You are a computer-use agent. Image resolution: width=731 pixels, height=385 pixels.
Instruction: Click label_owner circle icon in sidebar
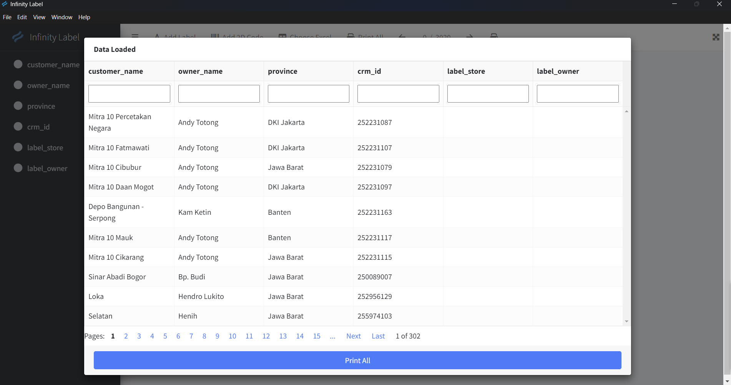(x=18, y=168)
